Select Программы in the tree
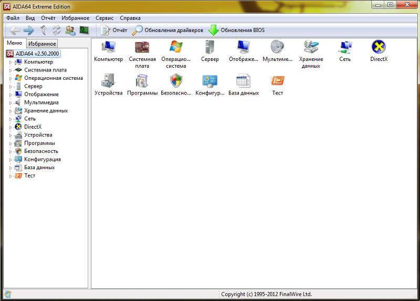The width and height of the screenshot is (420, 301). (39, 143)
